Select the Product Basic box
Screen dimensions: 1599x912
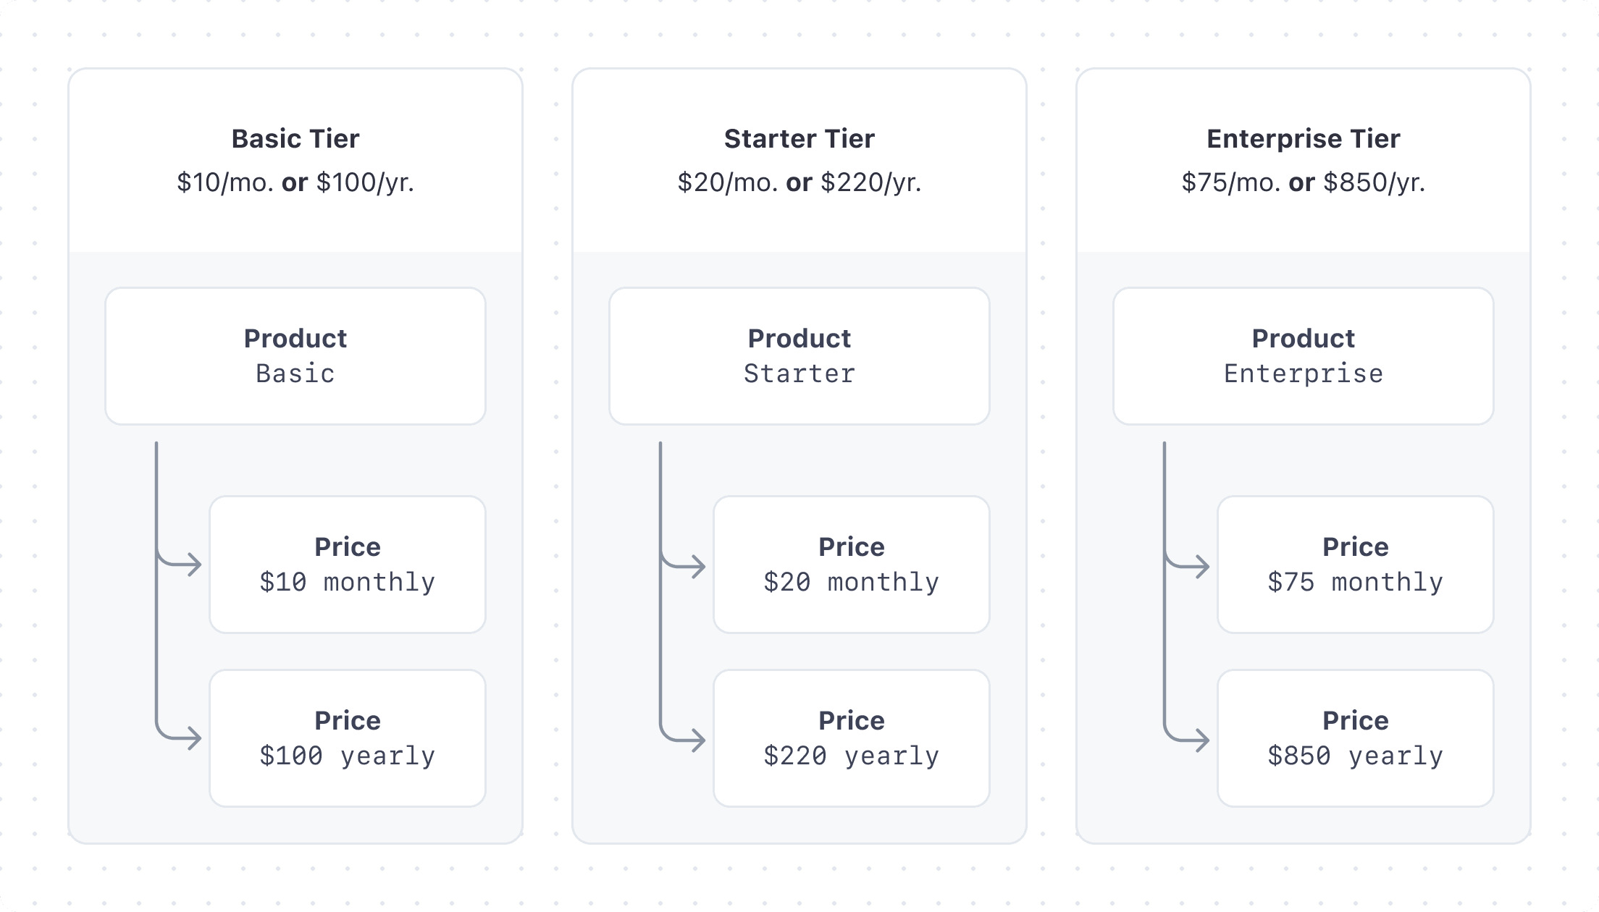(x=295, y=356)
